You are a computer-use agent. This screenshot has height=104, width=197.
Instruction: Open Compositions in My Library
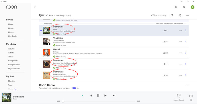click(14, 65)
